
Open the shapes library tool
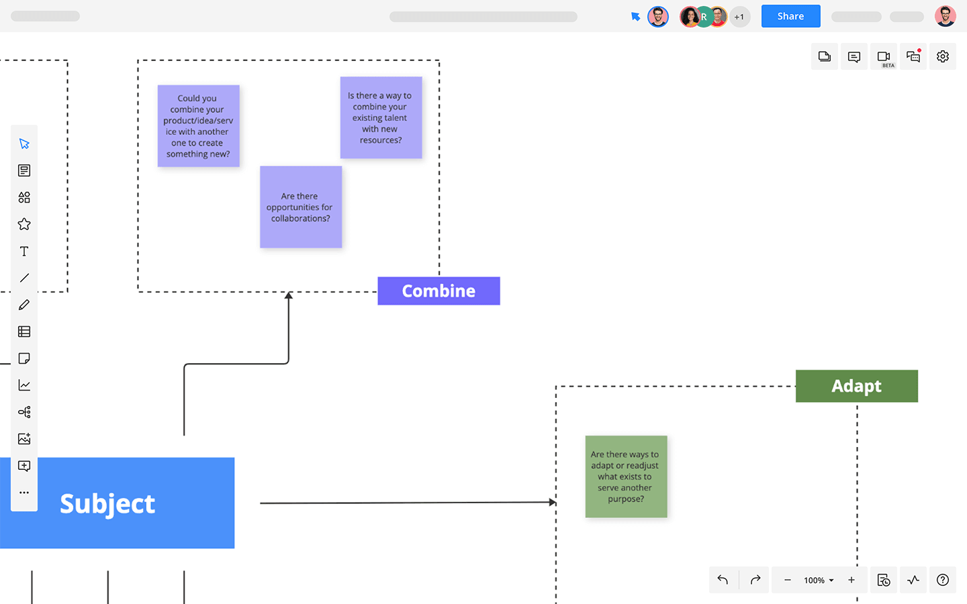24,197
